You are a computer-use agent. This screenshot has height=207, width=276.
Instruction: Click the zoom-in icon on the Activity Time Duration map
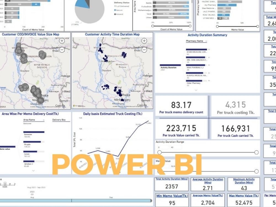144,41
